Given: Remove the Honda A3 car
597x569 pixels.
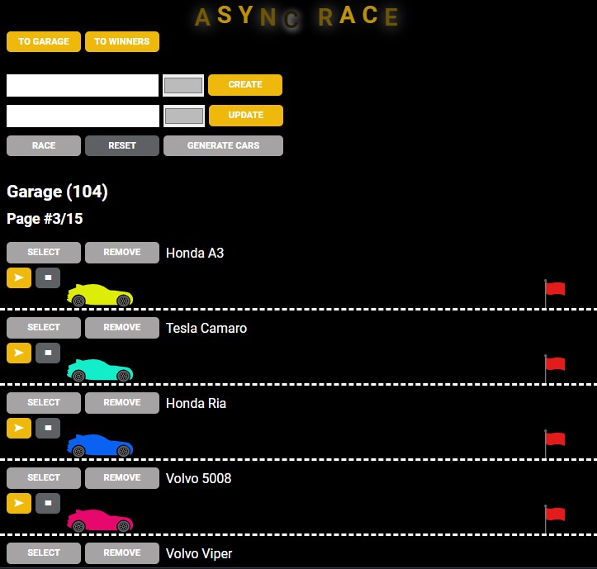Looking at the screenshot, I should pos(122,252).
